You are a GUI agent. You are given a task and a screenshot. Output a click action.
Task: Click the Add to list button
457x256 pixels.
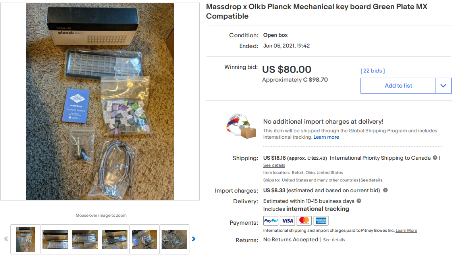pos(398,86)
